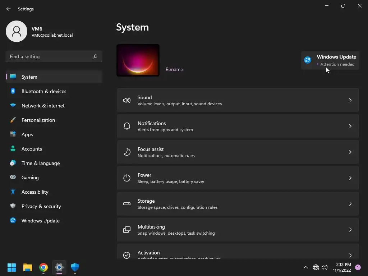The width and height of the screenshot is (368, 276).
Task: Click the Power icon in settings list
Action: point(127,178)
